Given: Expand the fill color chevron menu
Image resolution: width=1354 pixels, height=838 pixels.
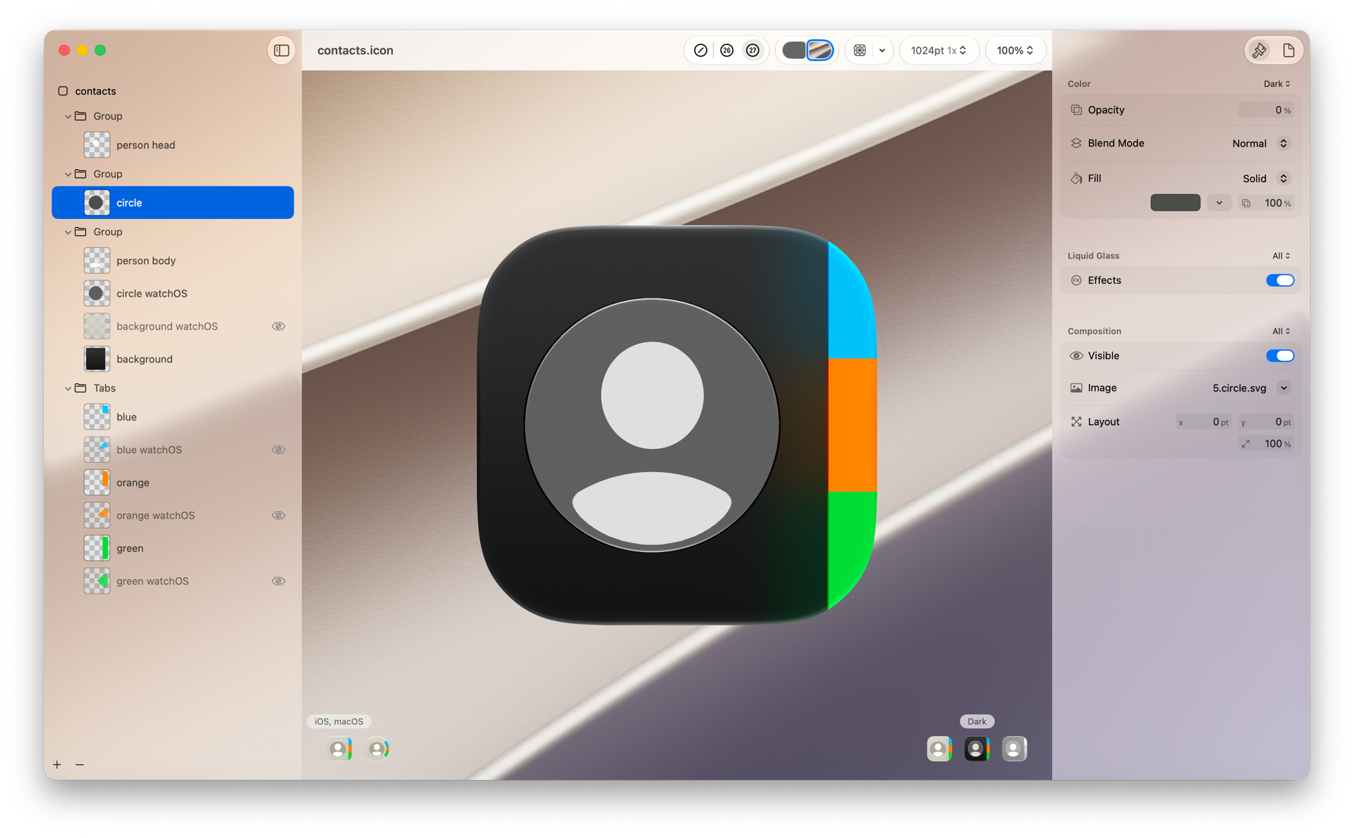Looking at the screenshot, I should pos(1219,203).
